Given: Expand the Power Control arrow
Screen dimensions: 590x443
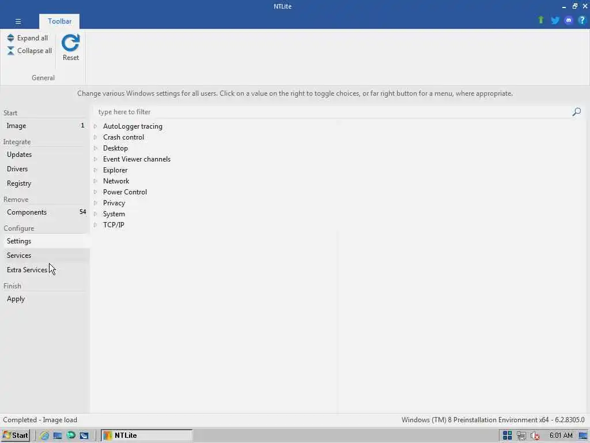Looking at the screenshot, I should (96, 192).
